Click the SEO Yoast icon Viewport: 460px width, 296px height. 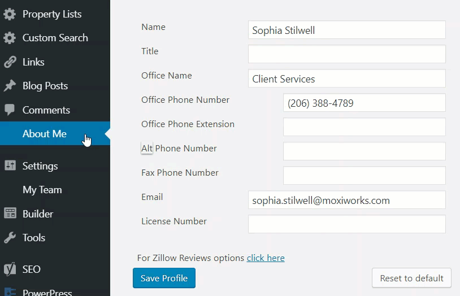coord(10,269)
